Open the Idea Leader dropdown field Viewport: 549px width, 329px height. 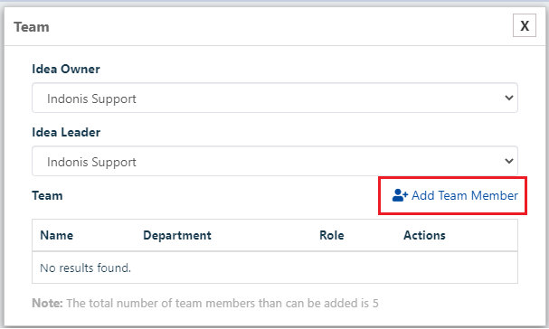[275, 161]
